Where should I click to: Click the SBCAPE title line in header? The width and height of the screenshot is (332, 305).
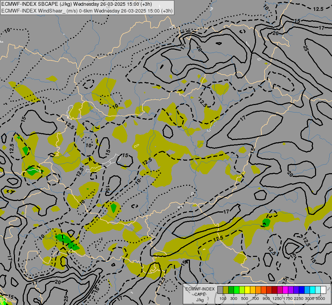click(77, 4)
